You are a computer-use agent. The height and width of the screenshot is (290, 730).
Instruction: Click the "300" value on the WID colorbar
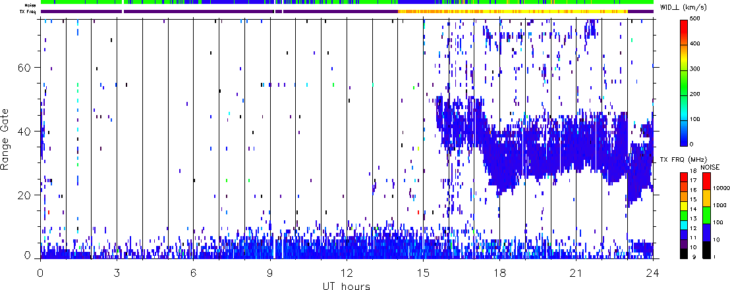[695, 70]
